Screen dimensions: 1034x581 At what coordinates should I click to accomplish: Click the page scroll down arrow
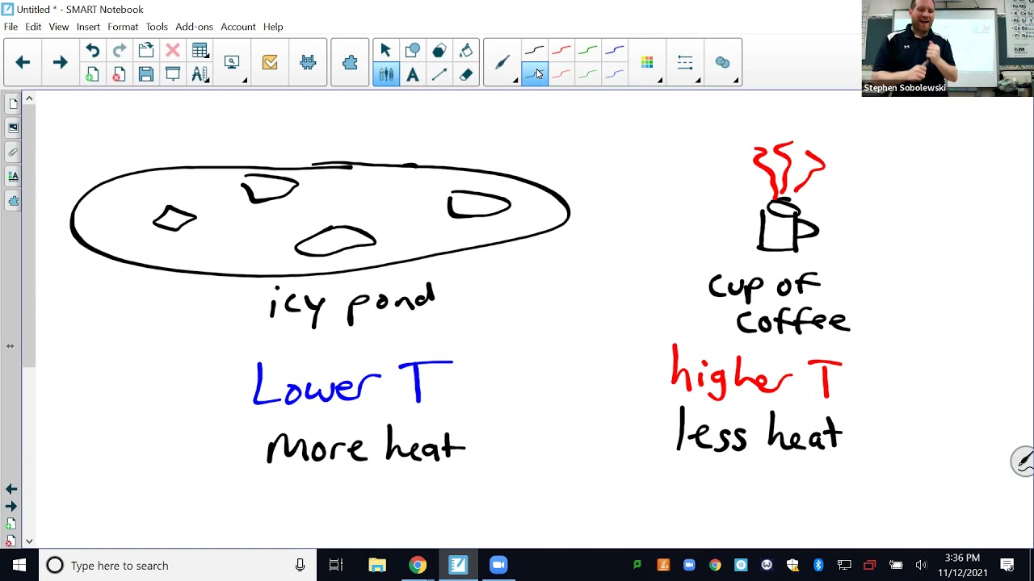click(29, 541)
